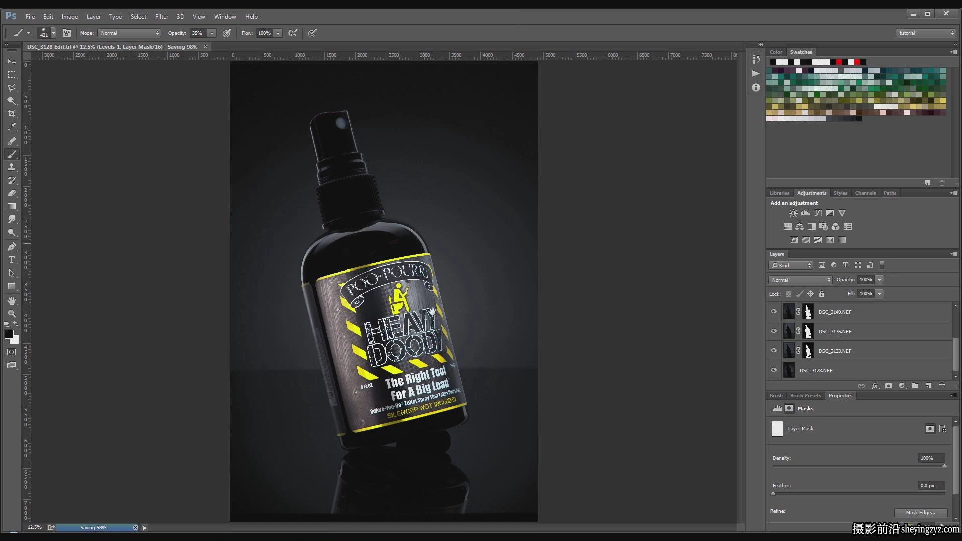Cancel the Saving progress

tap(135, 527)
